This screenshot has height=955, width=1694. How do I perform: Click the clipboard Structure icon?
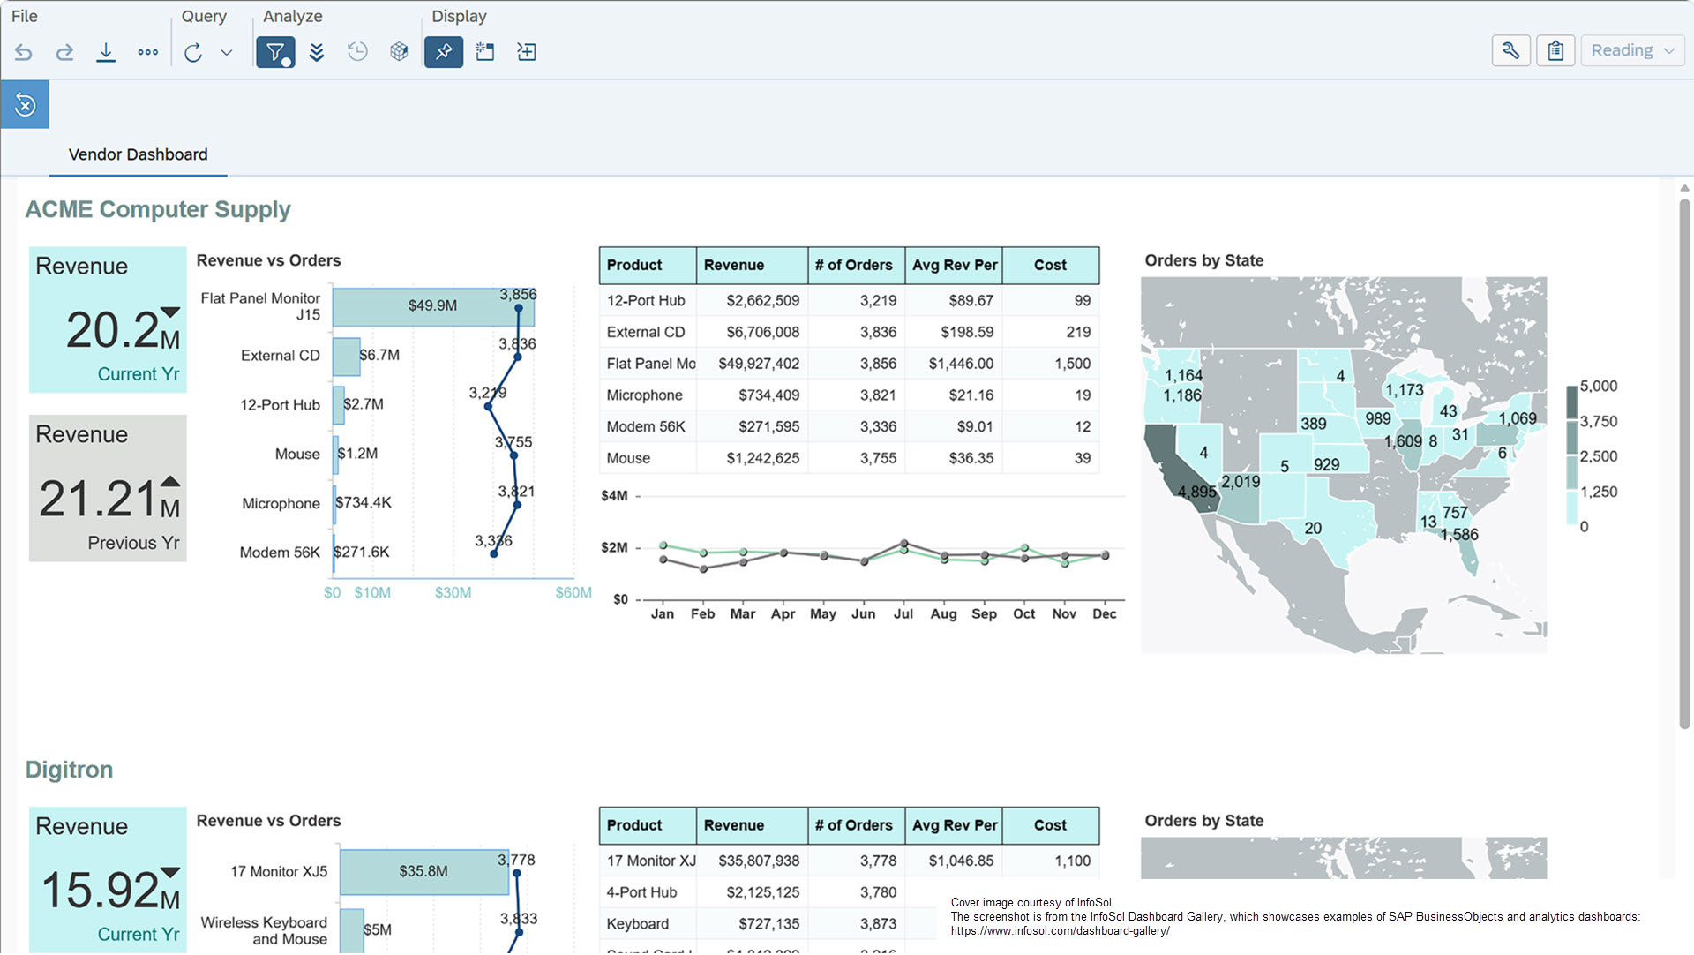(x=1555, y=50)
